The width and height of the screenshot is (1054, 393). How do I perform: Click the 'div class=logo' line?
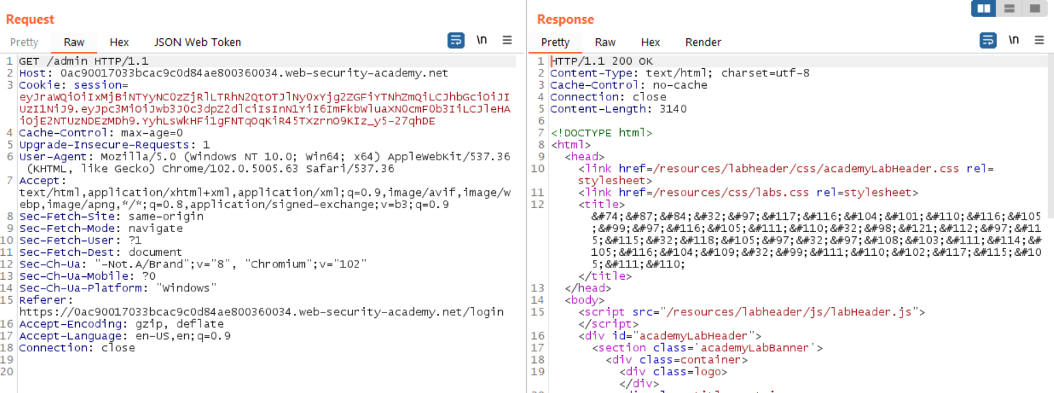tap(673, 372)
